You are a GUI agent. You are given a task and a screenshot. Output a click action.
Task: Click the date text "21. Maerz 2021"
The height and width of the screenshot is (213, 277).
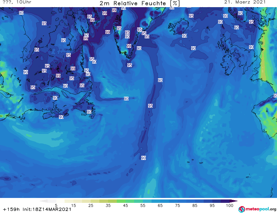click(x=245, y=2)
